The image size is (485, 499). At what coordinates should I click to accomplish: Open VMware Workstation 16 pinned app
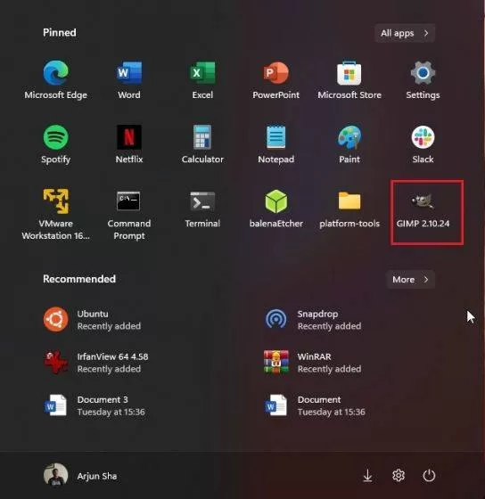point(56,214)
